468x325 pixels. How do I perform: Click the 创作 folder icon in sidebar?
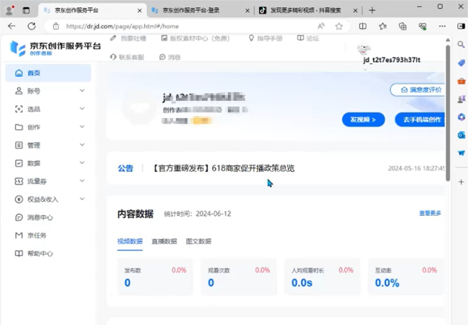click(x=19, y=127)
